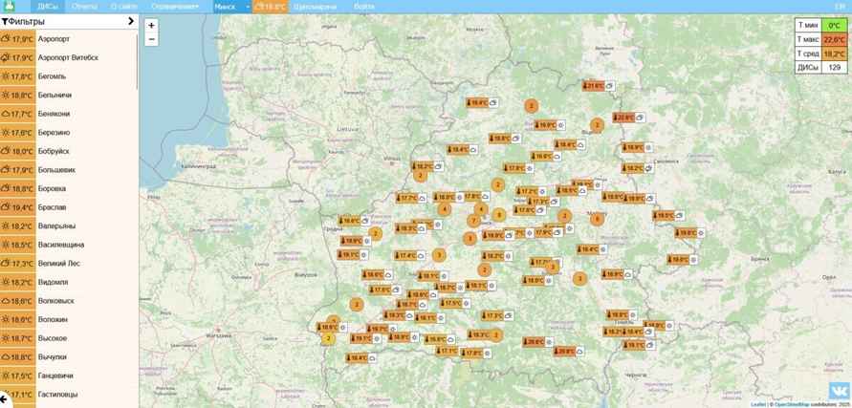Open the ДИСы tab
The image size is (852, 408).
48,7
